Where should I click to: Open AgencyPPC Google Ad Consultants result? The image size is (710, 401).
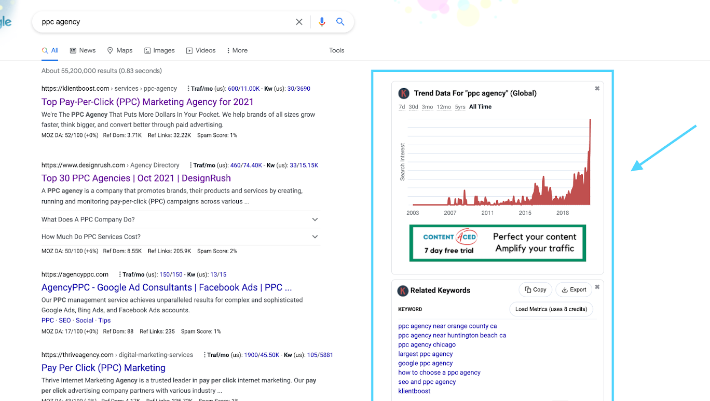(167, 287)
